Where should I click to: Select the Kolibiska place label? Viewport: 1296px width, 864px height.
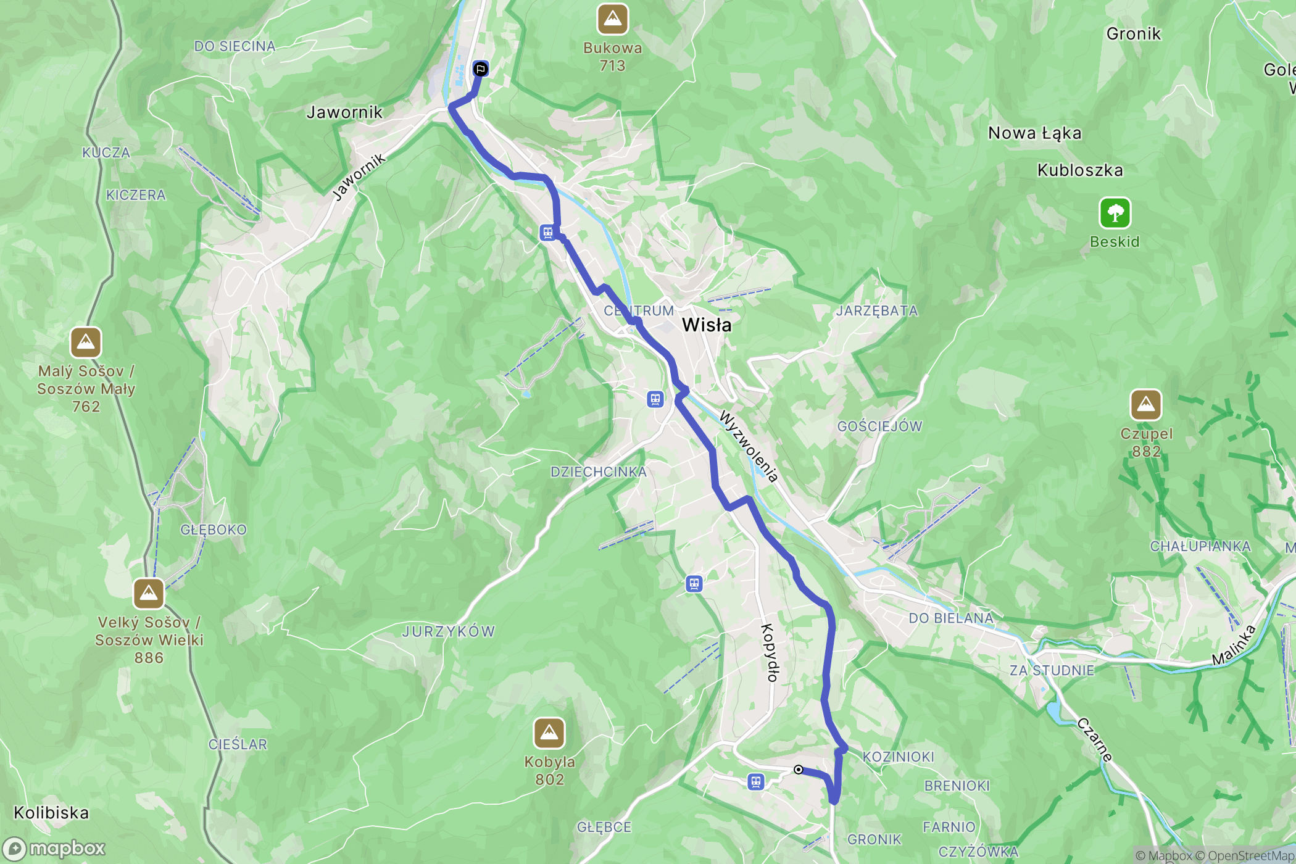pyautogui.click(x=51, y=813)
